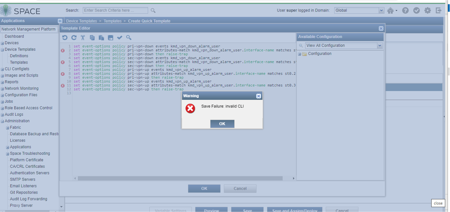Screen dimensions: 450x212
Task: Copy text using the editor toolbar
Action: (92, 38)
